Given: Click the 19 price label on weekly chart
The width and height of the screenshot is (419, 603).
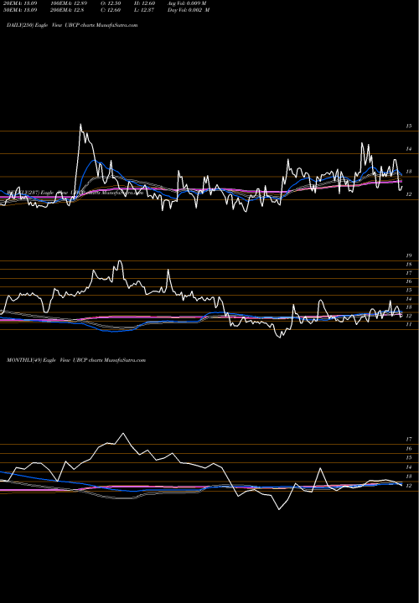Looking at the screenshot, I should click(x=409, y=255).
